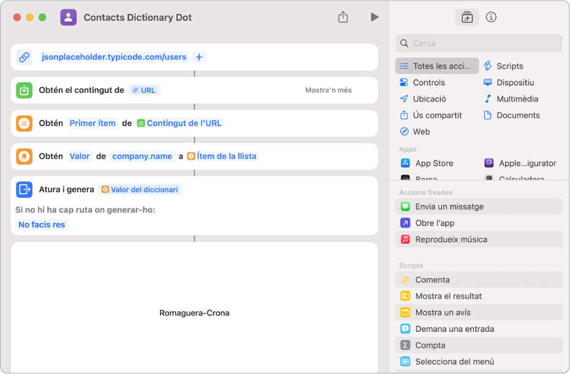Select the Web category
The width and height of the screenshot is (570, 374).
[x=414, y=131]
